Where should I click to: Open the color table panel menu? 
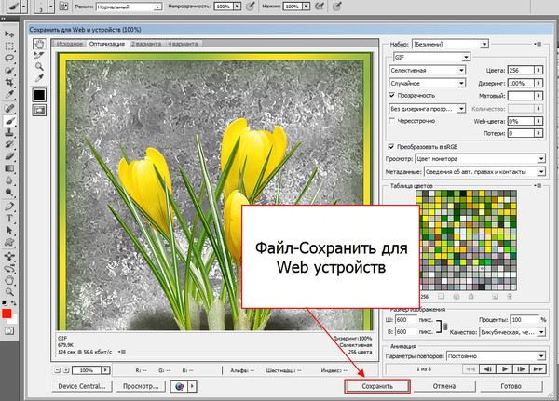click(x=539, y=186)
